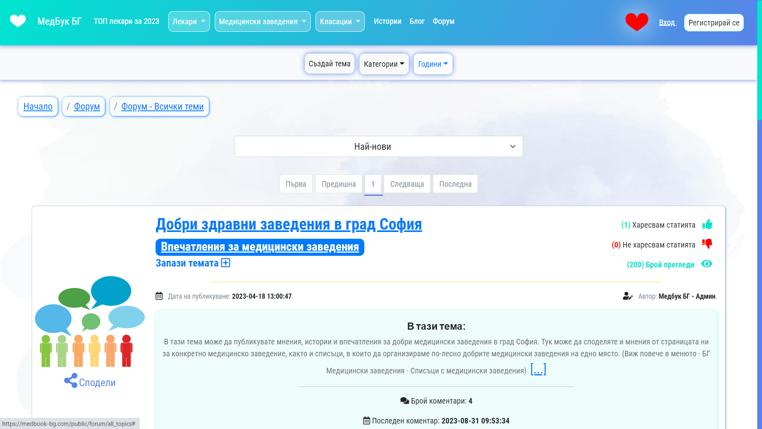Go to Следваща pagination page
762x429 pixels.
[407, 184]
